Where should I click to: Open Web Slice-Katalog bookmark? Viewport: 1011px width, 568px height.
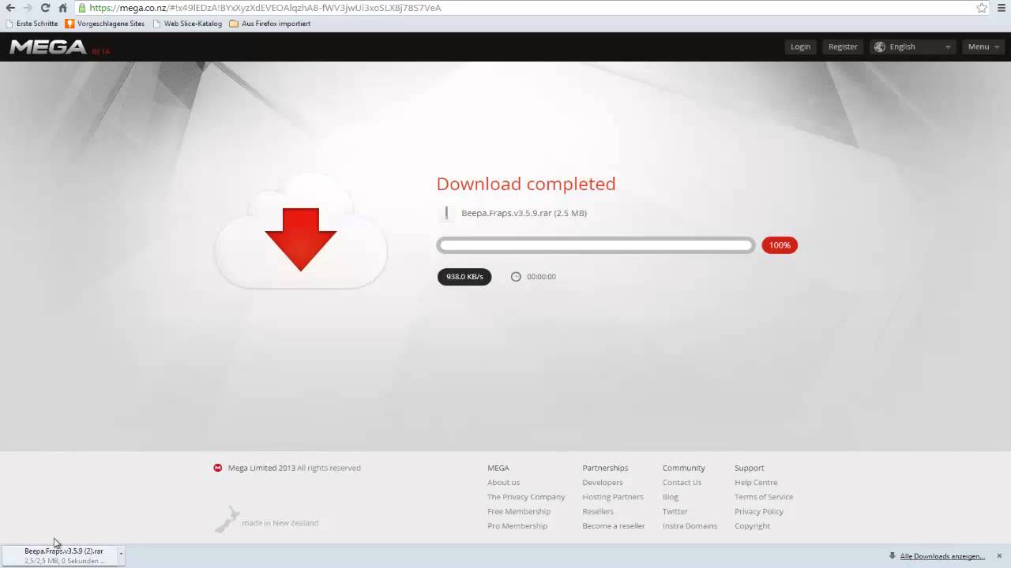(x=187, y=24)
